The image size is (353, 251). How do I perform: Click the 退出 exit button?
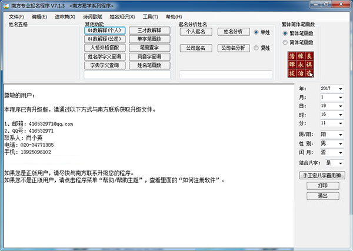coord(323,196)
